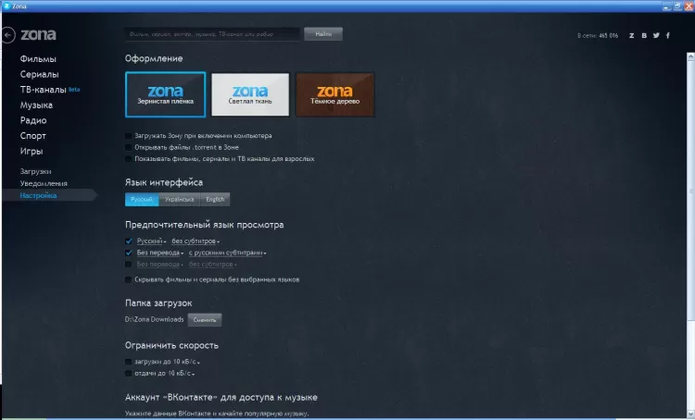
Task: Open the VKontakte icon in header
Action: point(644,35)
